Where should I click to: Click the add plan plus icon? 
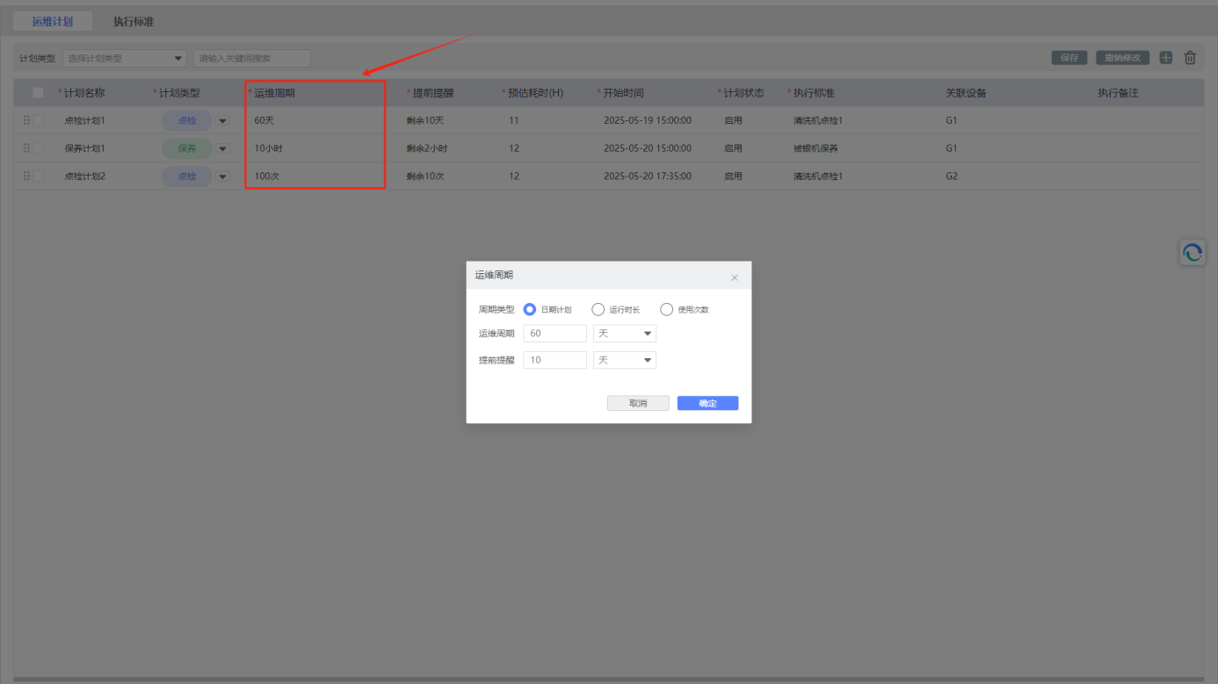click(x=1165, y=58)
